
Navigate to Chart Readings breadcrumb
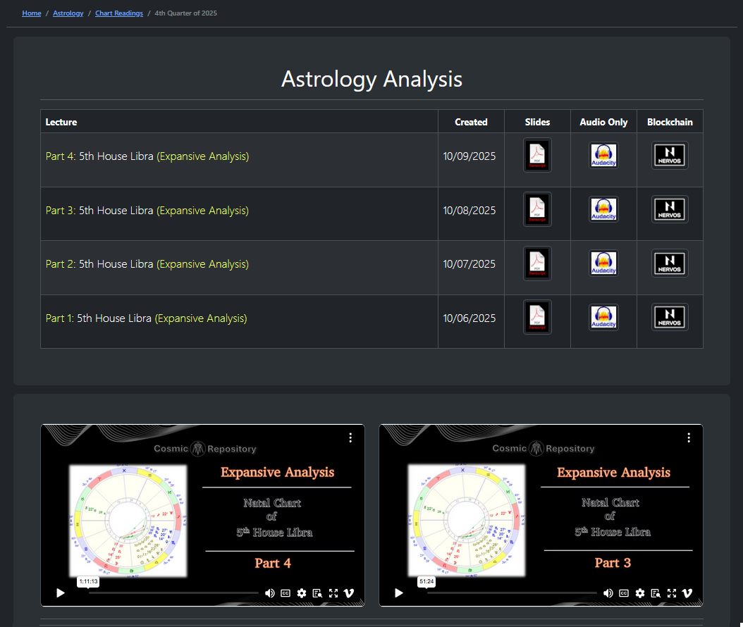pyautogui.click(x=119, y=13)
